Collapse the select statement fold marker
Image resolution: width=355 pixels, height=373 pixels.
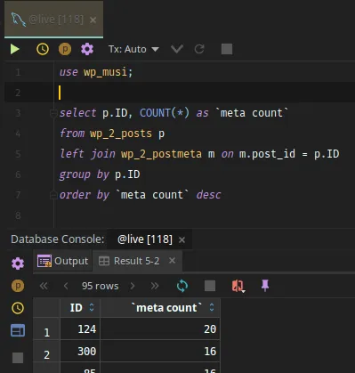point(53,113)
